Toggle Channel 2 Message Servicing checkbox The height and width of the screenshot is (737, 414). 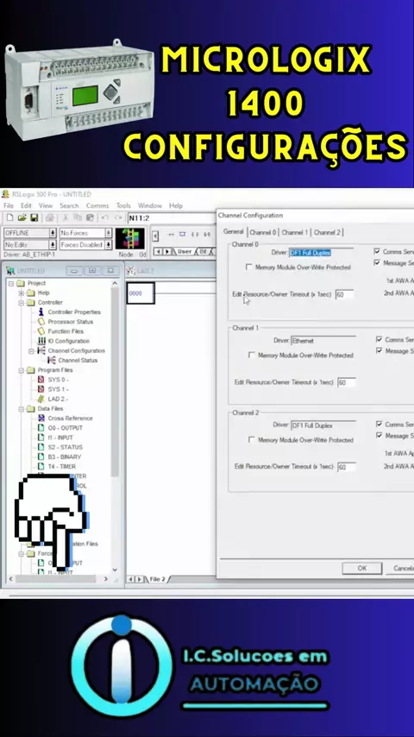click(379, 436)
